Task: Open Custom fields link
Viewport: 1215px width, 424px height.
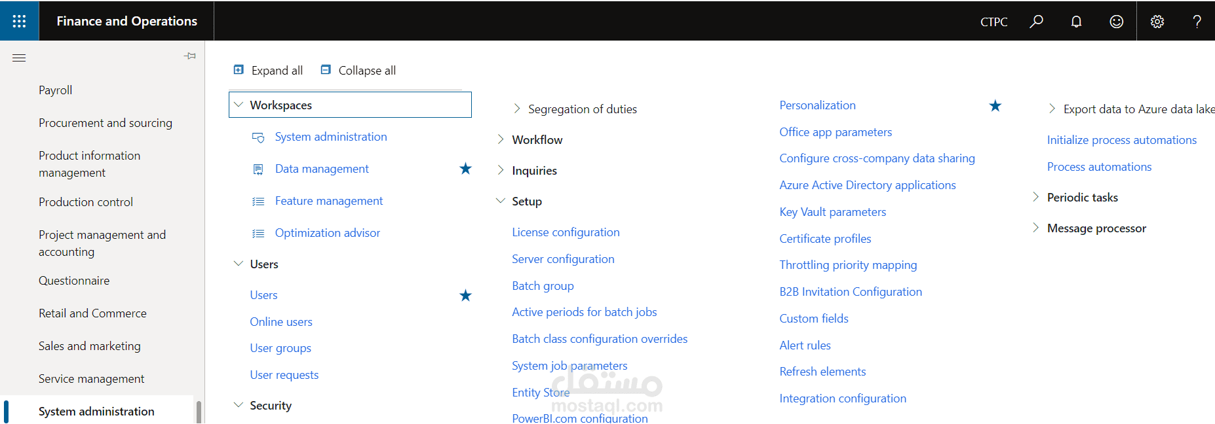Action: [x=814, y=319]
